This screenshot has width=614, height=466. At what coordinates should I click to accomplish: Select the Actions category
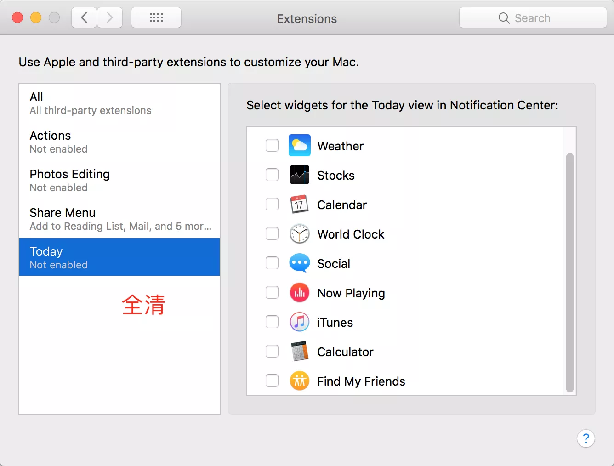click(x=119, y=142)
